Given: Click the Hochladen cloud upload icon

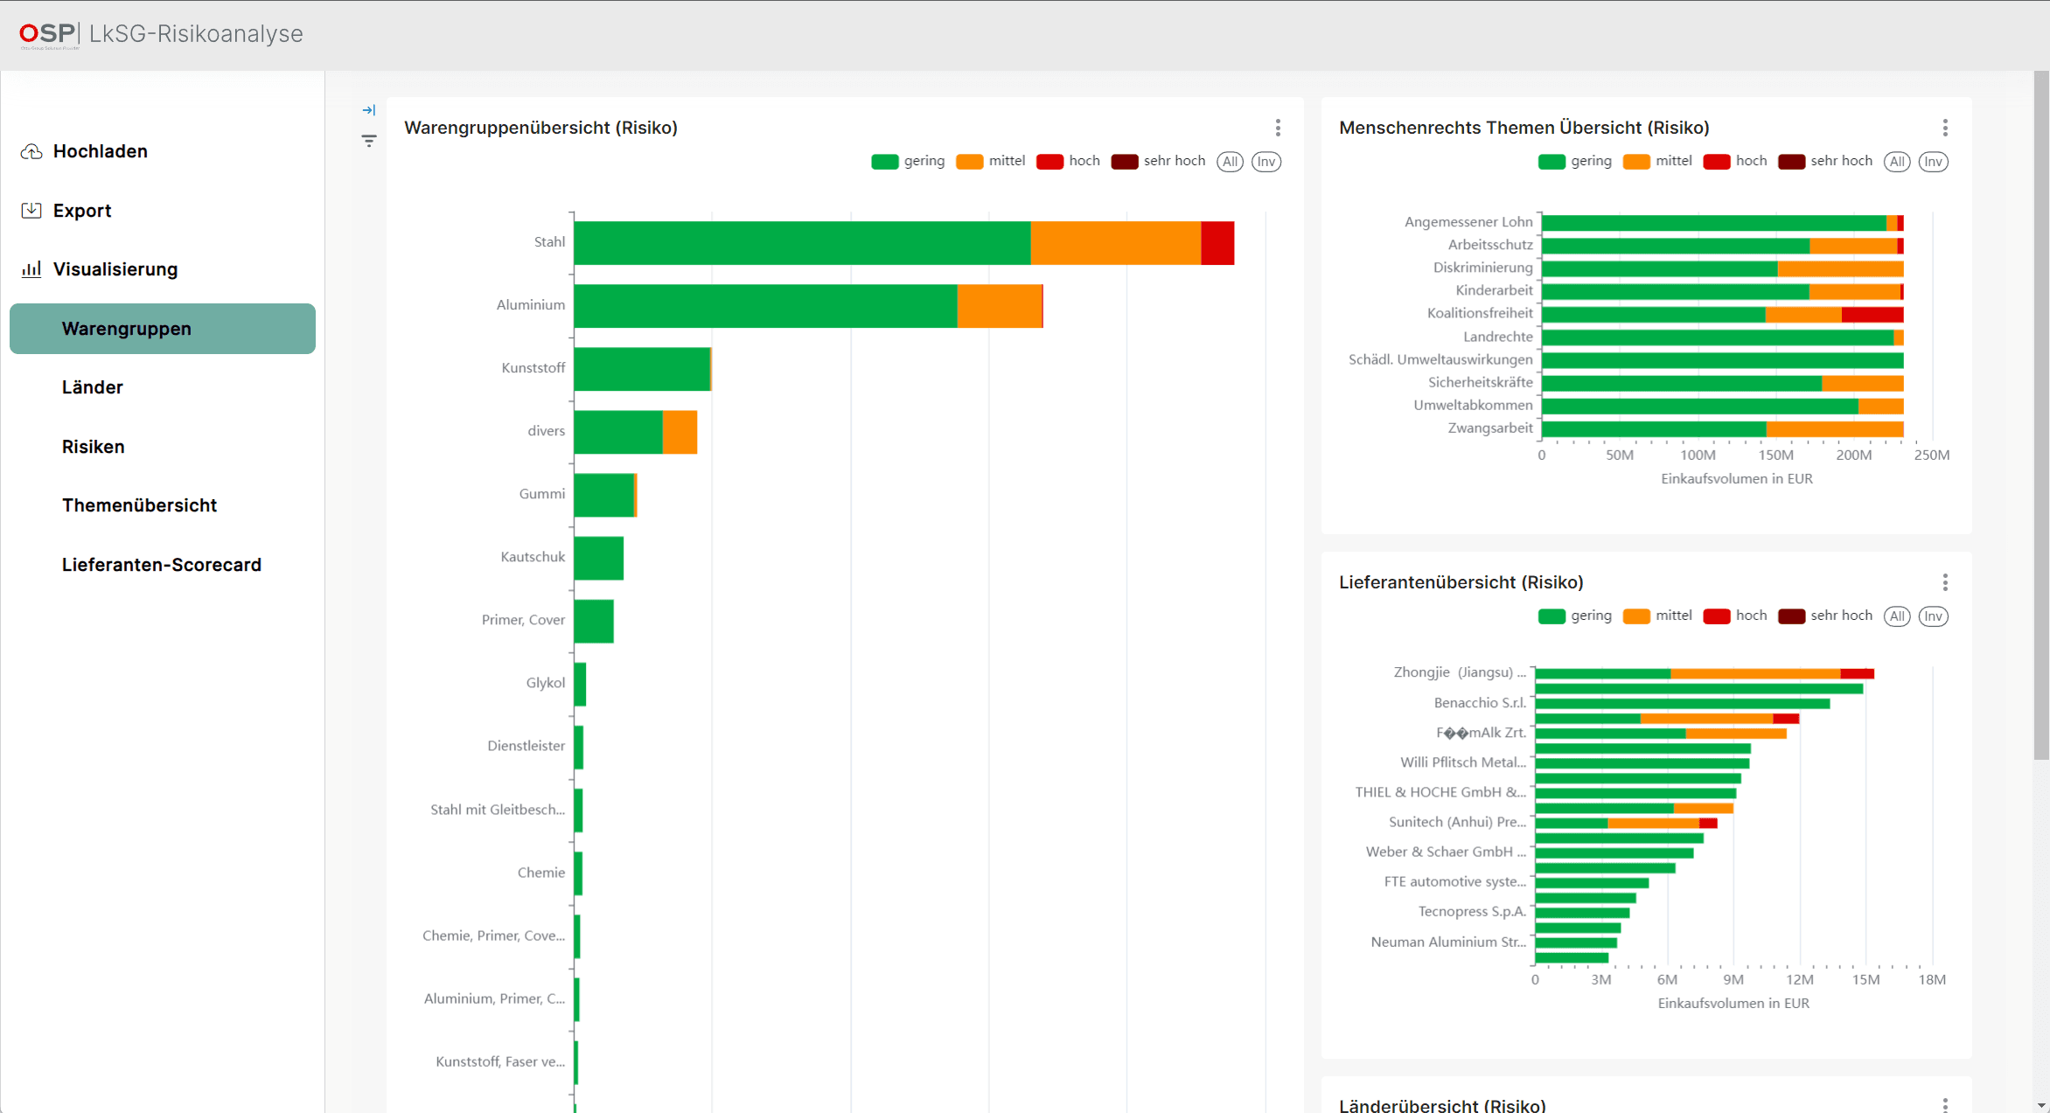Looking at the screenshot, I should coord(31,151).
